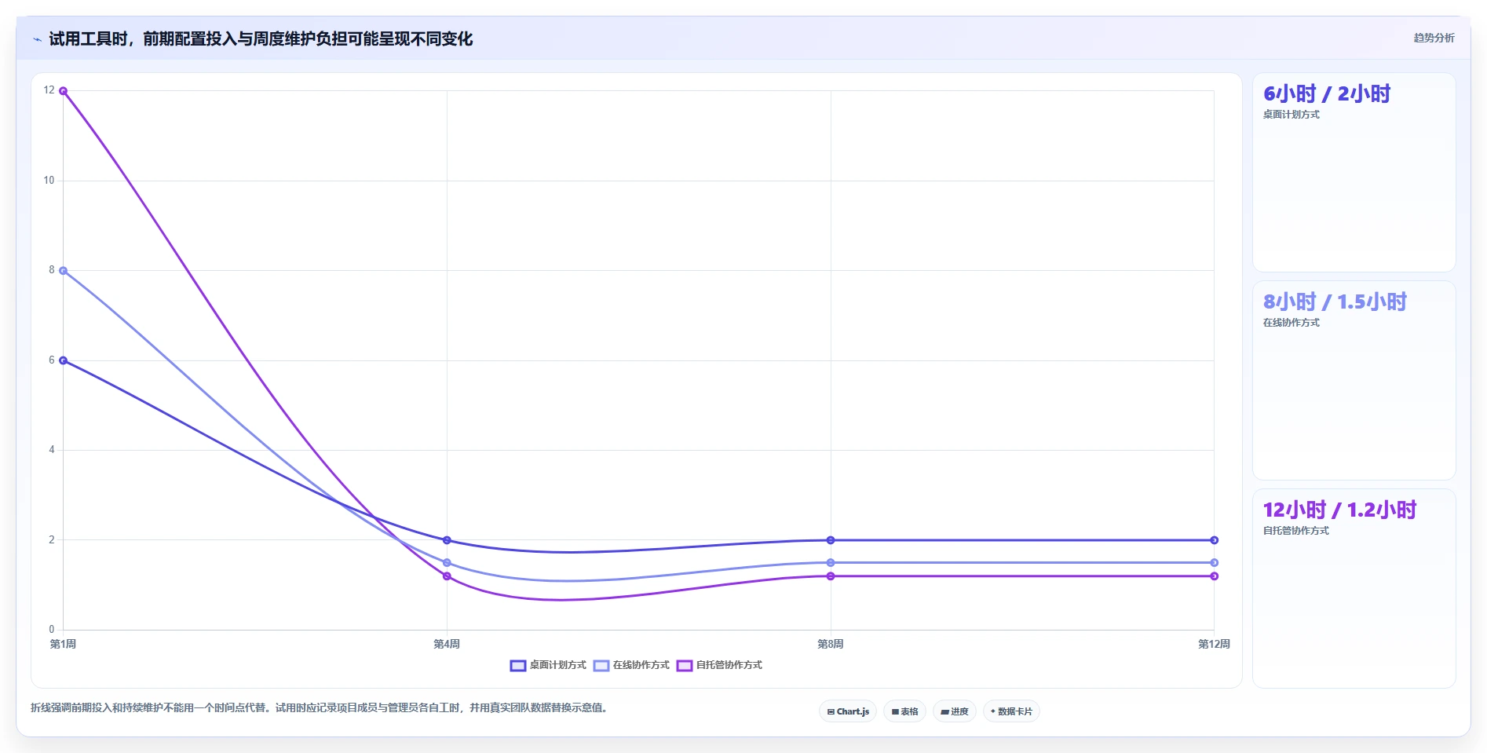Click the 在线协作方式 point at 第8周
Viewport: 1487px width, 753px height.
point(831,563)
